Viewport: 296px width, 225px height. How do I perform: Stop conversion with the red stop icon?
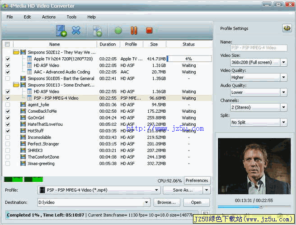[149, 30]
